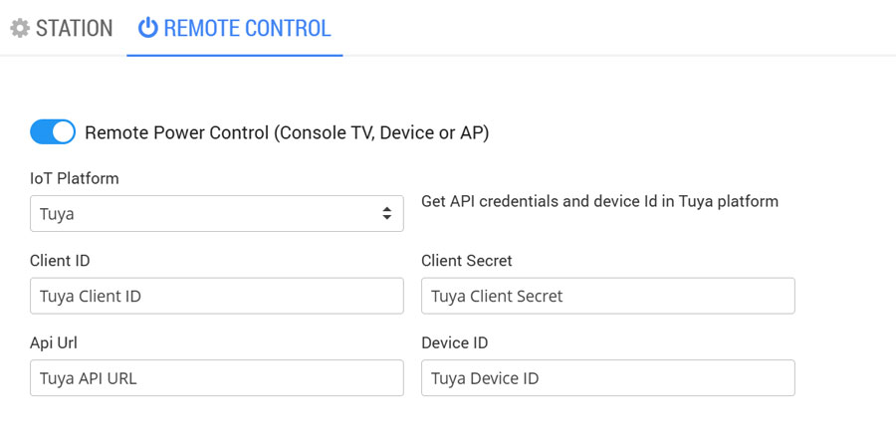Screen dimensions: 896x440
Task: Click the Remote Power Control label text
Action: point(287,131)
